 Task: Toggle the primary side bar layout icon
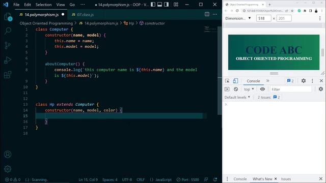click(153, 5)
